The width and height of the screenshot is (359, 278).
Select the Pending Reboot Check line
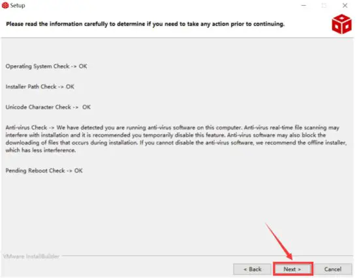click(x=44, y=171)
